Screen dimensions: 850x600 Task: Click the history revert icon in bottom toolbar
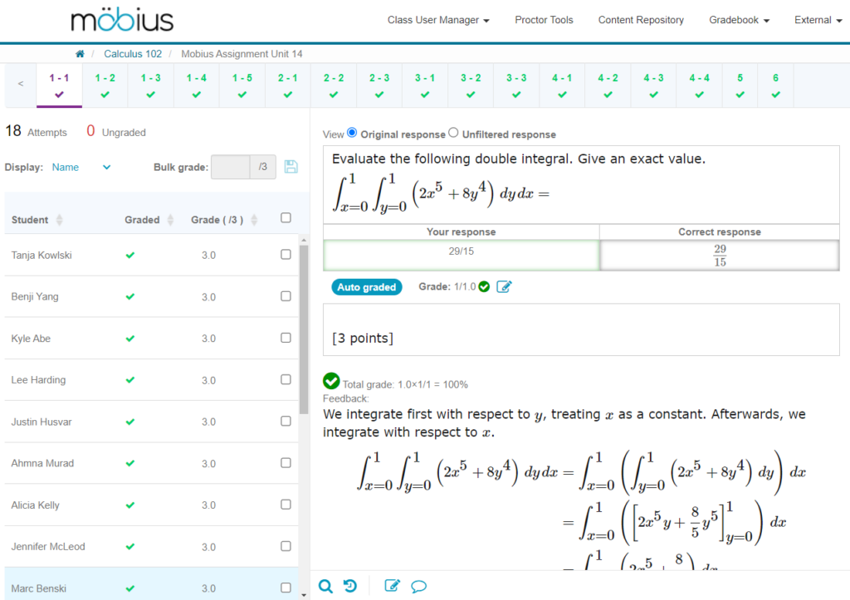[x=350, y=587]
